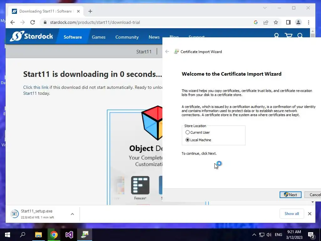Bookmark this page with star
Image resolution: width=321 pixels, height=241 pixels.
pyautogui.click(x=276, y=22)
